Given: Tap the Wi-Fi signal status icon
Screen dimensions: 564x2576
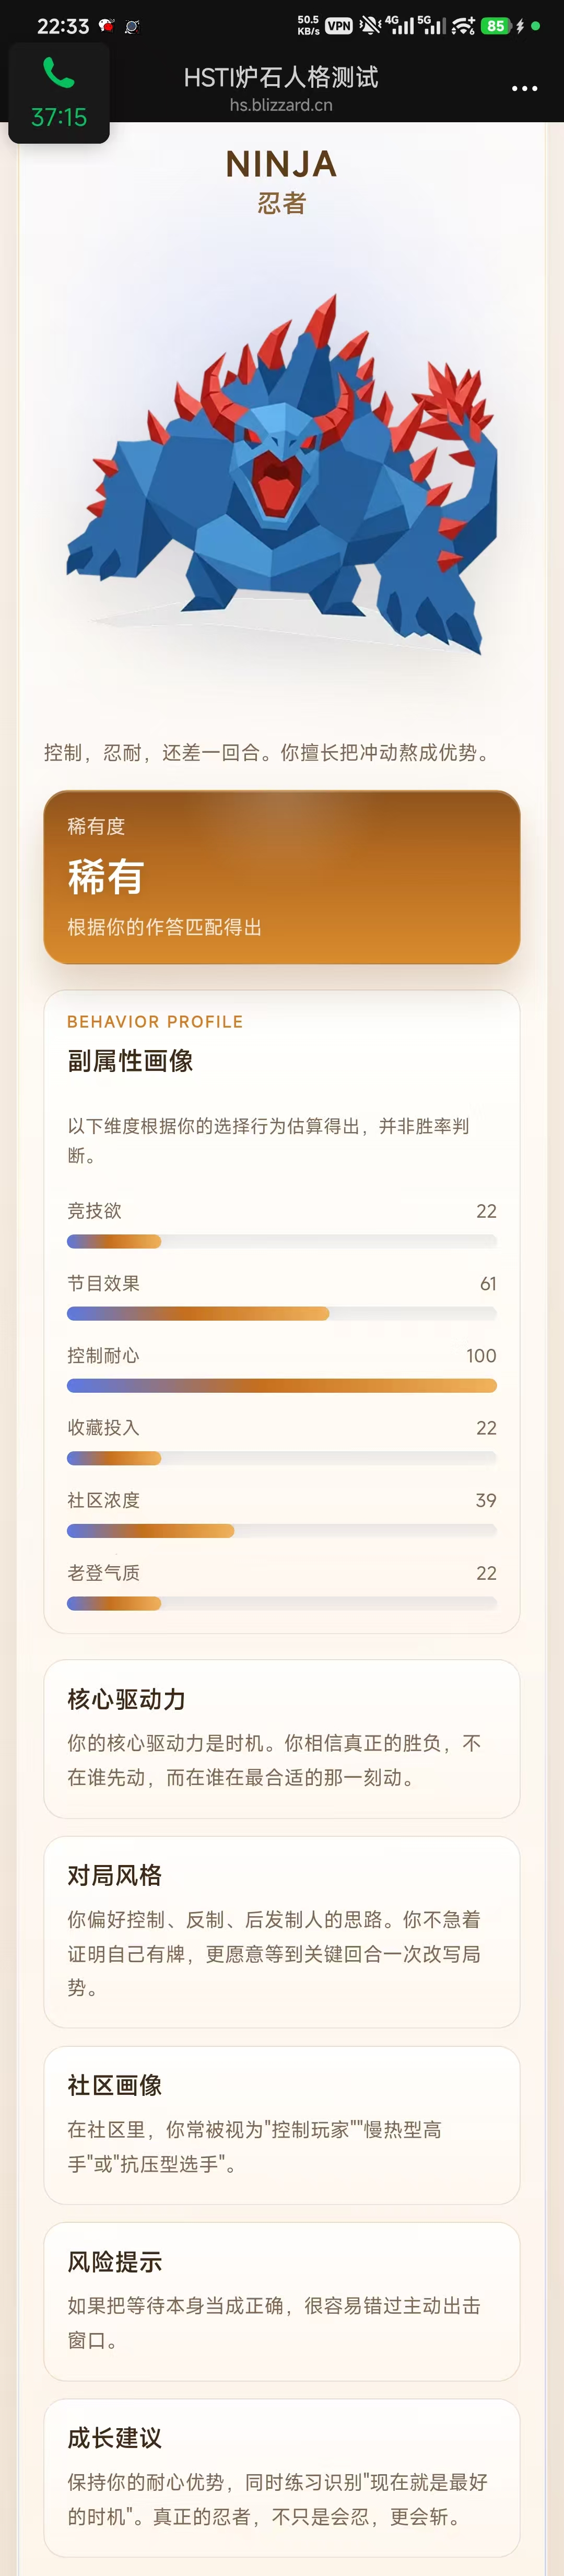Looking at the screenshot, I should click(x=462, y=26).
